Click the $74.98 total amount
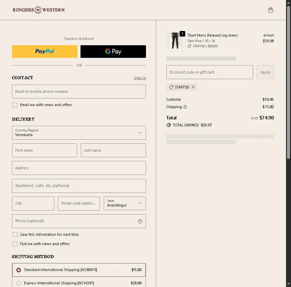The height and width of the screenshot is (287, 291). [x=266, y=118]
